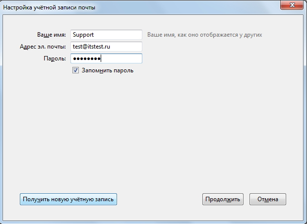Toggle the Запомнить пароль checkbox
Screen dimensions: 307x224
click(75, 70)
